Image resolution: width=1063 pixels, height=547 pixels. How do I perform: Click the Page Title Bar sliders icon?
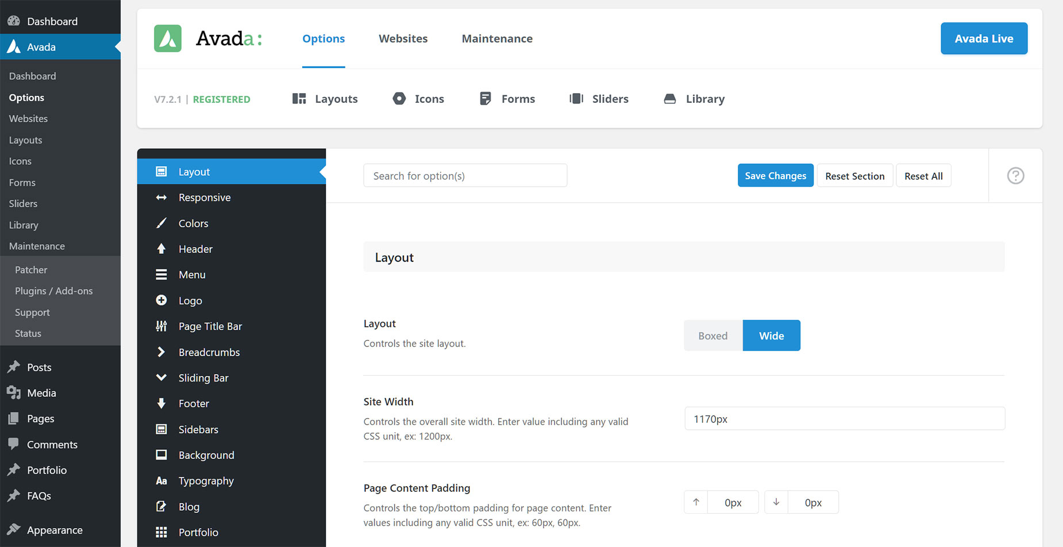161,326
